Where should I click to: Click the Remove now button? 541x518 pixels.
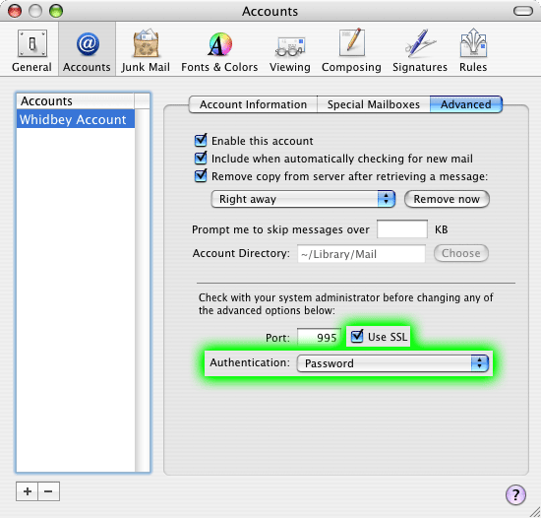click(x=447, y=199)
